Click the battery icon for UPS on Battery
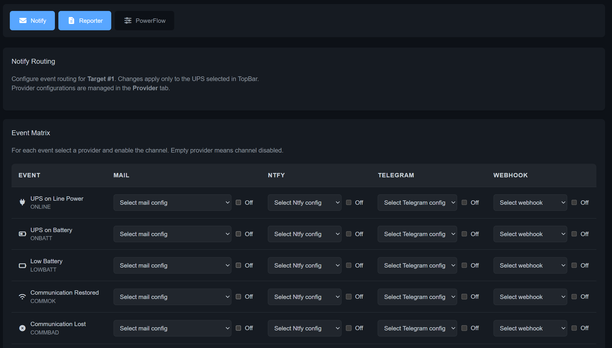This screenshot has height=348, width=612. (22, 234)
